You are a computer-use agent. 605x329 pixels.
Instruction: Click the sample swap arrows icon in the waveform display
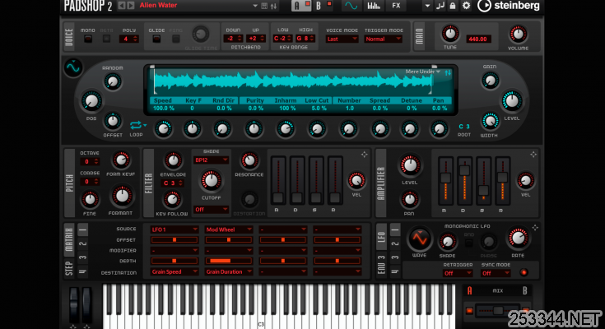pos(448,72)
